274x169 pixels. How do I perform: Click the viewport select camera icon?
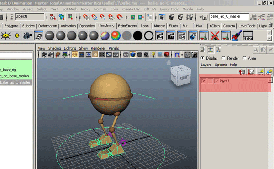tap(44, 55)
